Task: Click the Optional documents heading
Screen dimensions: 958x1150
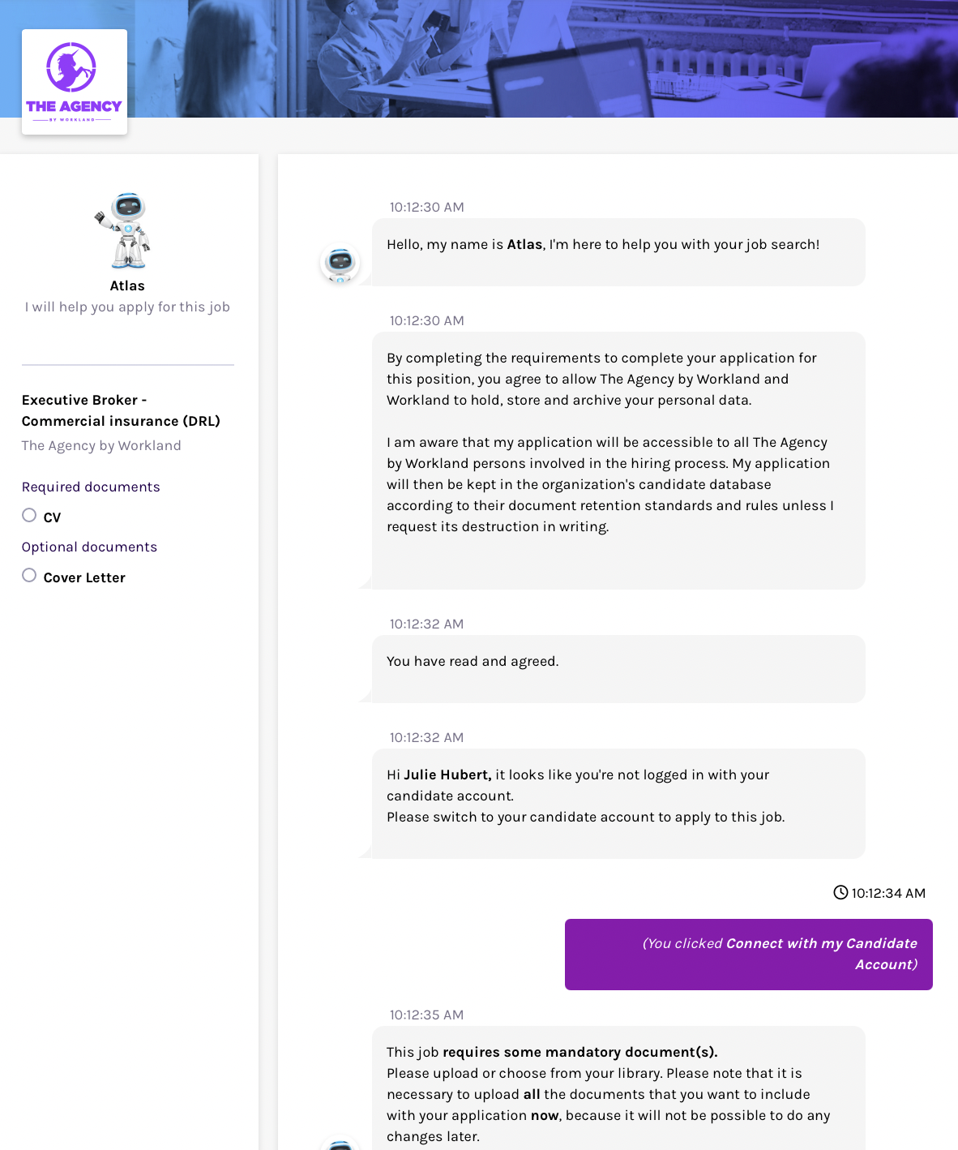Action: tap(89, 547)
